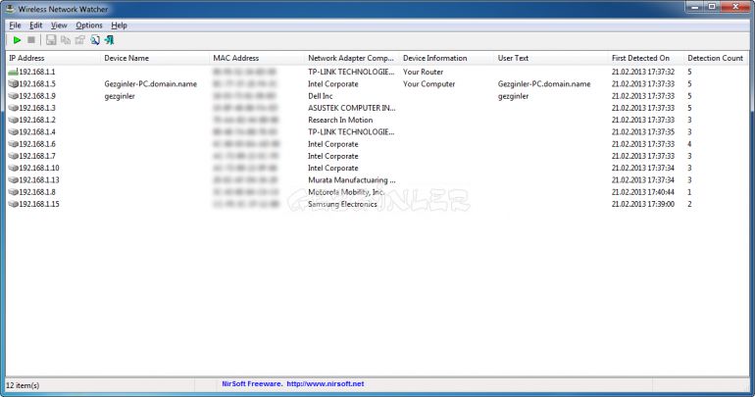Click the device icon for 192.168.1.9
The width and height of the screenshot is (755, 397).
[13, 96]
